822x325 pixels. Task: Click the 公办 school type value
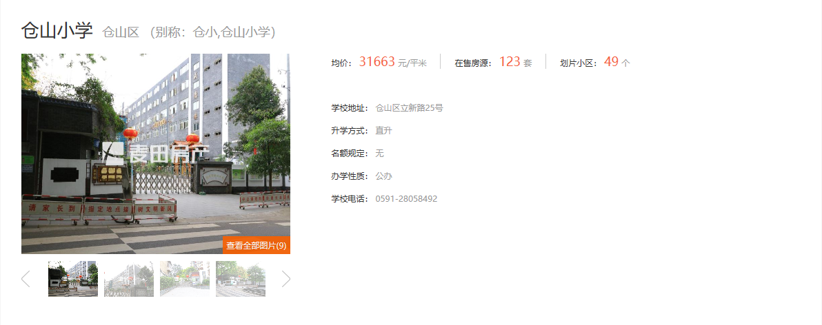[x=383, y=176]
